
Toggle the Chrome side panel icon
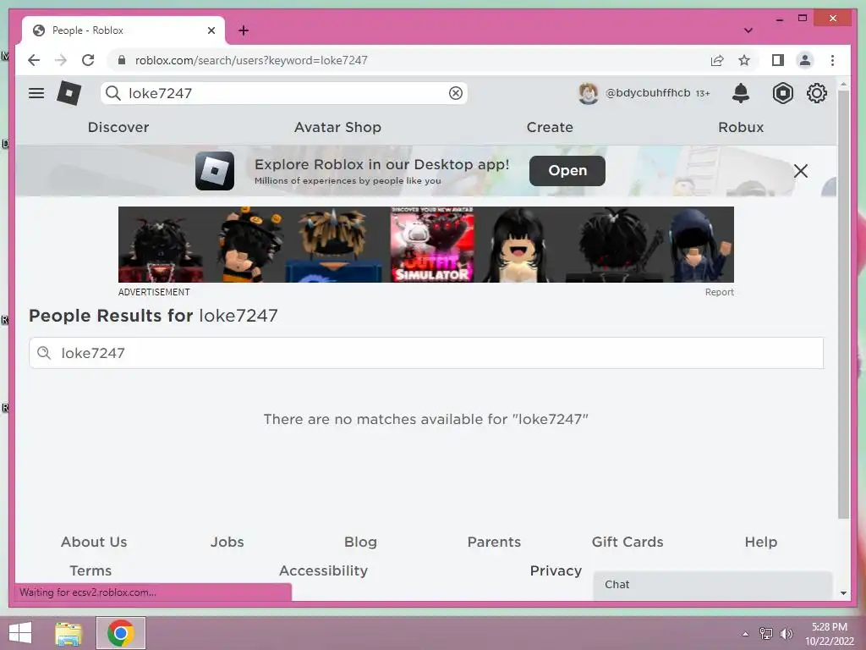pos(778,60)
